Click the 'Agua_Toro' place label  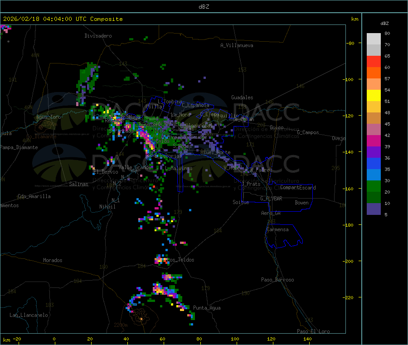coord(49,117)
